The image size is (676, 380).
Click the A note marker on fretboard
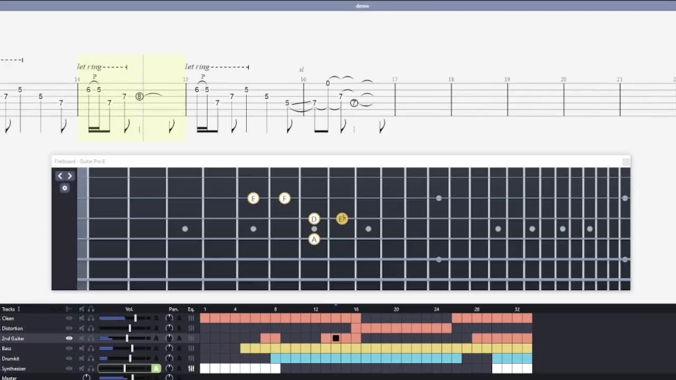click(x=314, y=240)
